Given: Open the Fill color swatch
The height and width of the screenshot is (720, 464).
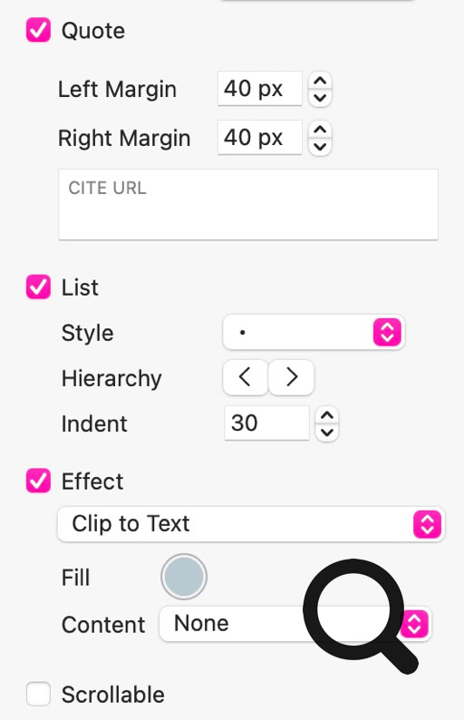Looking at the screenshot, I should (x=184, y=577).
